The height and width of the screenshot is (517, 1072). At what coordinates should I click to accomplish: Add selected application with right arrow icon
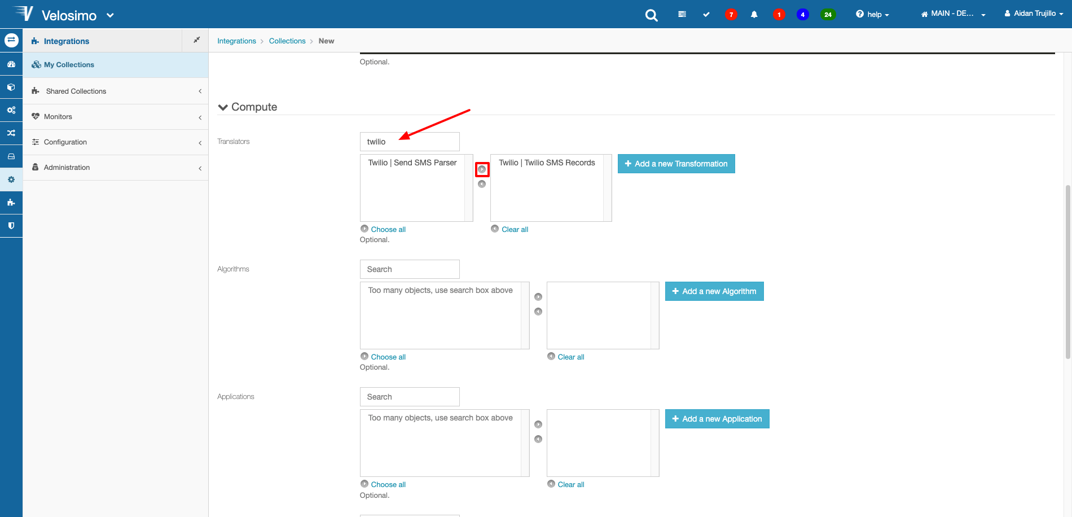coord(538,424)
